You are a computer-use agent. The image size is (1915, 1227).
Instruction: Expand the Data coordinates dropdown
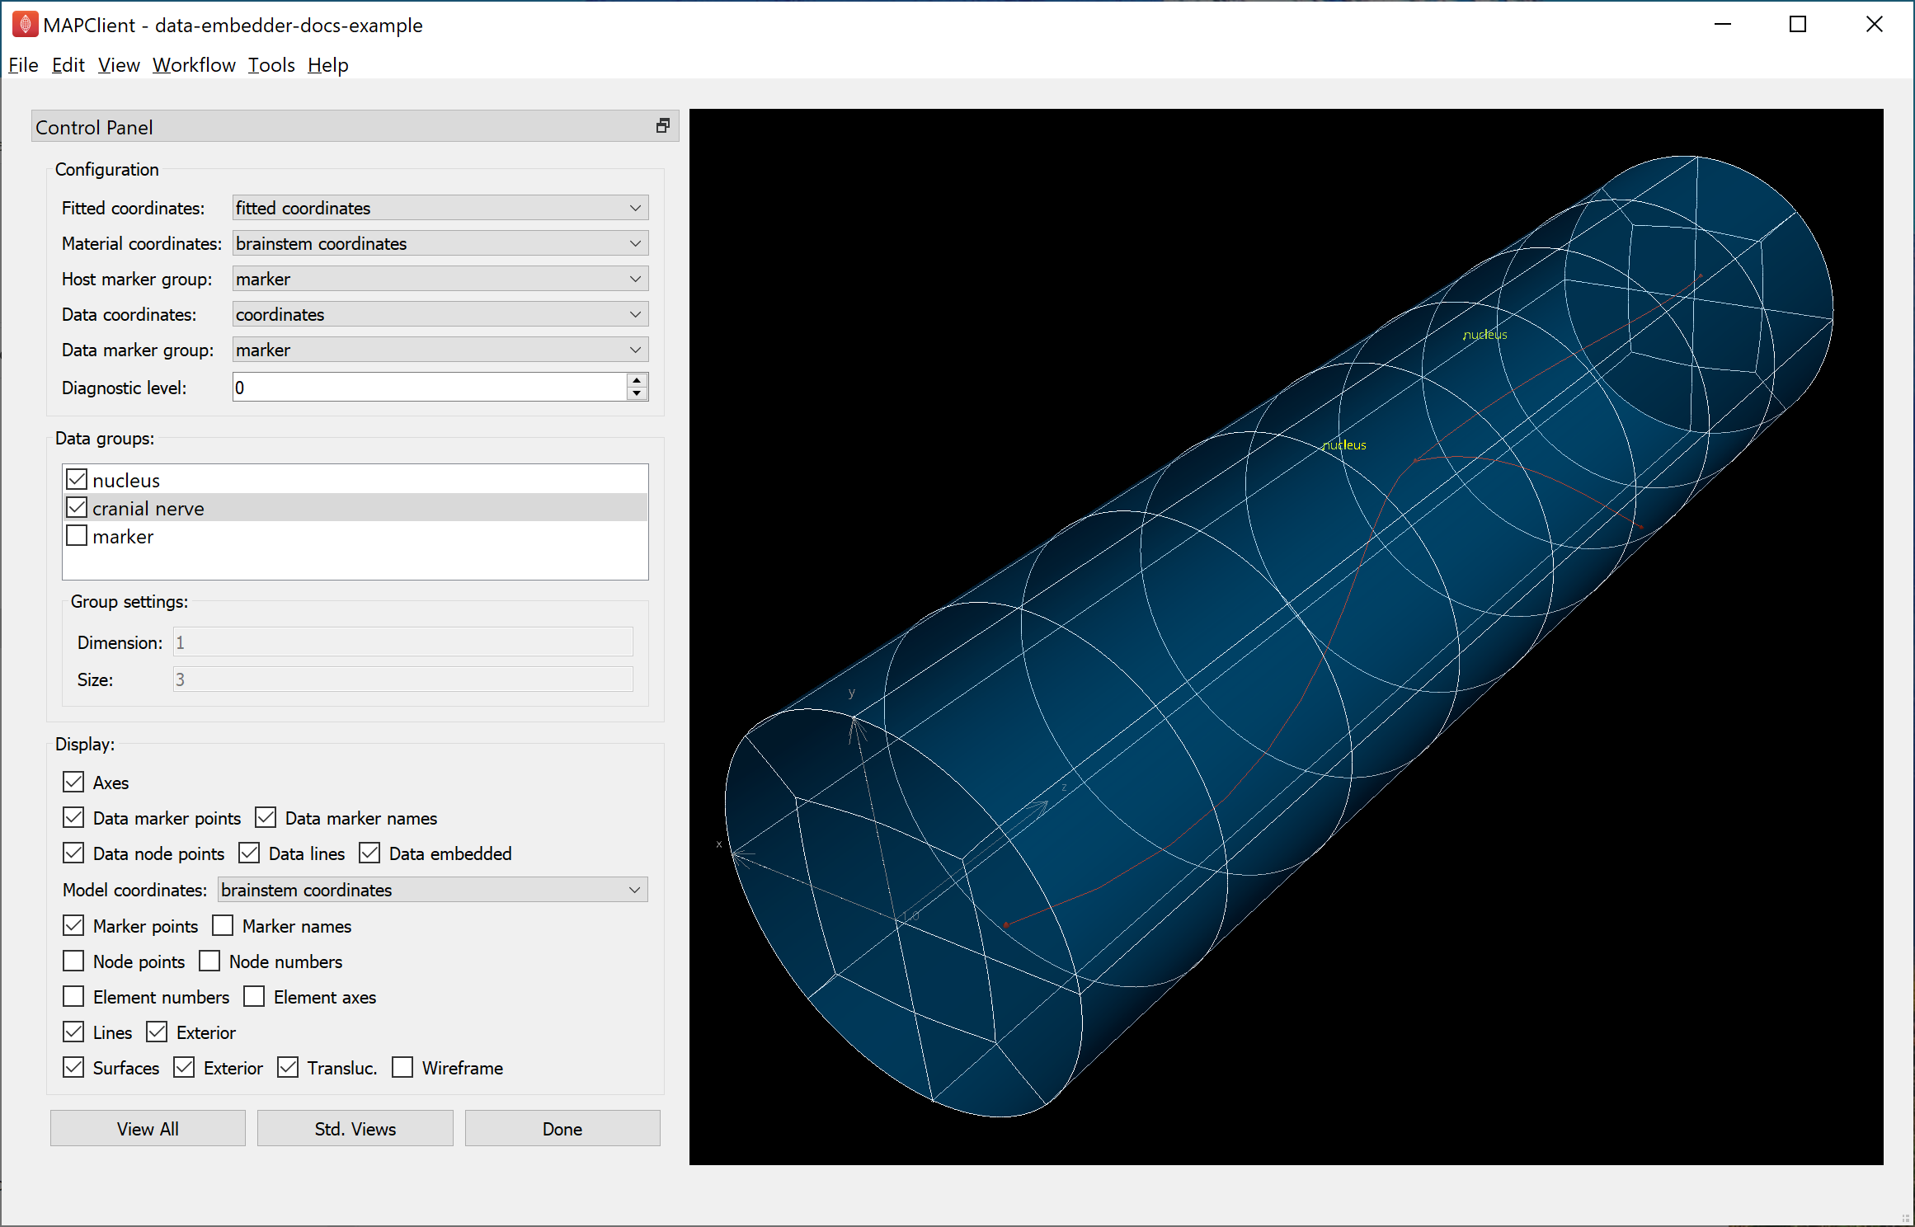[x=440, y=314]
